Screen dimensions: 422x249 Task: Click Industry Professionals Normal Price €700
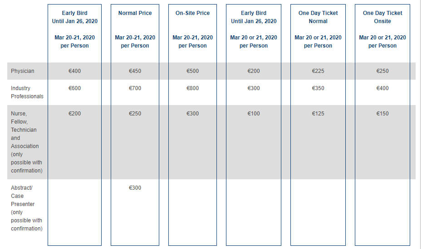pyautogui.click(x=135, y=88)
